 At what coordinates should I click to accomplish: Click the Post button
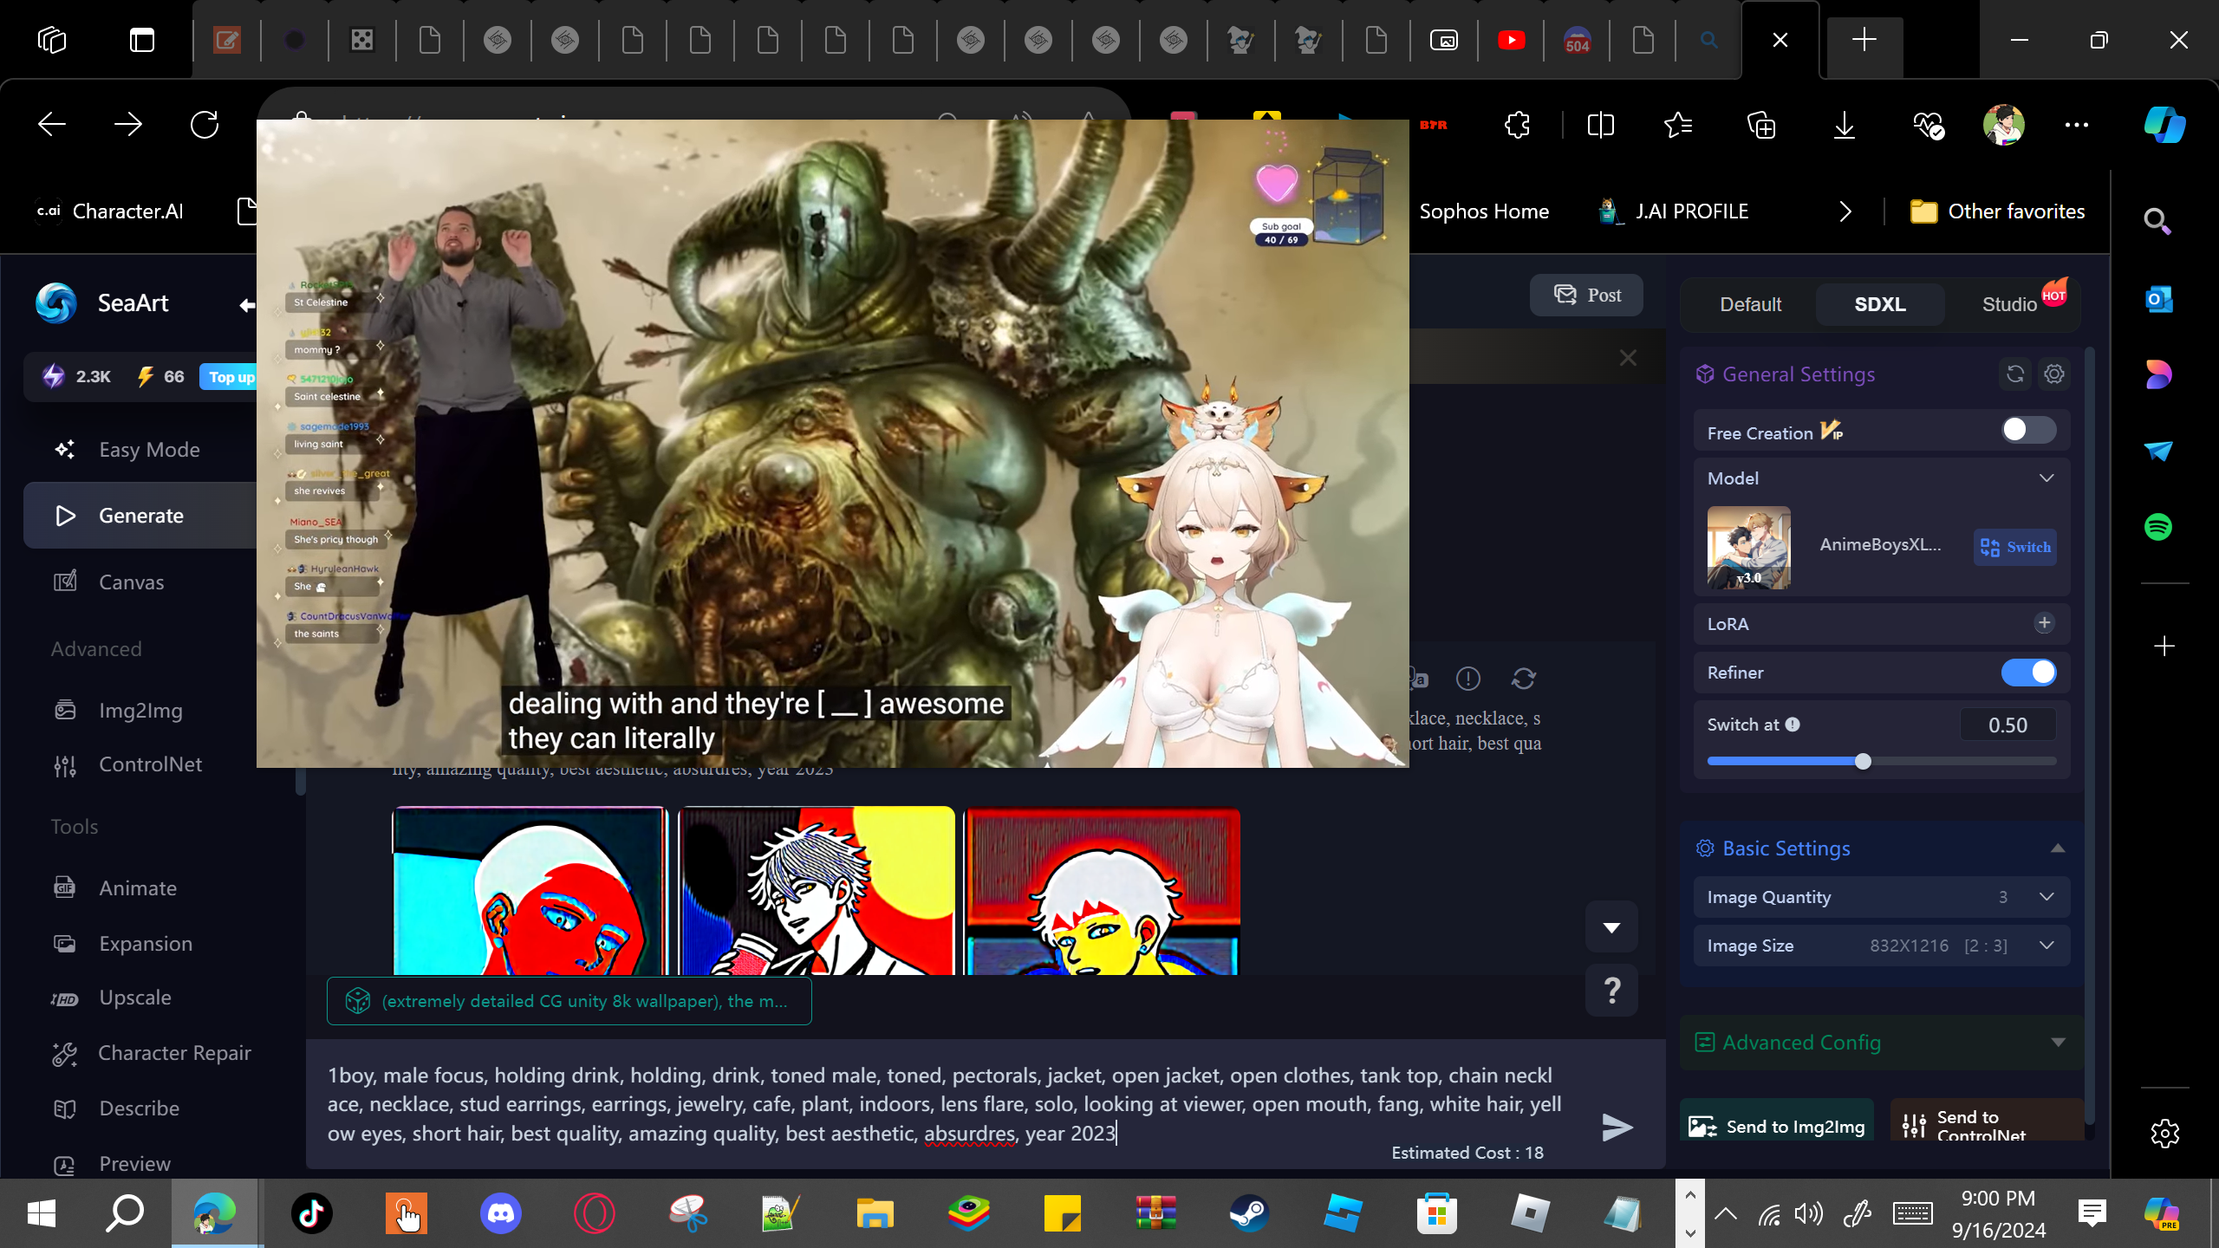(x=1586, y=296)
